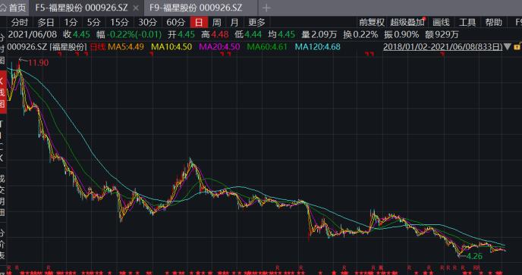
Task: Click the 振 0.90% amplitude value
Action: coord(401,35)
